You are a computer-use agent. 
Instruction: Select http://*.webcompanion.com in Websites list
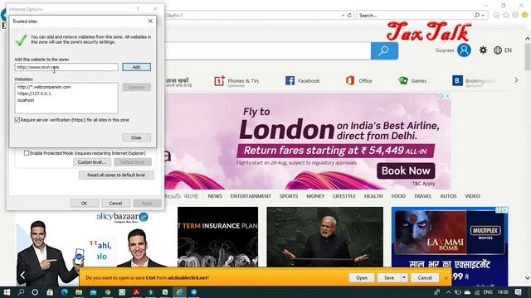pyautogui.click(x=44, y=87)
